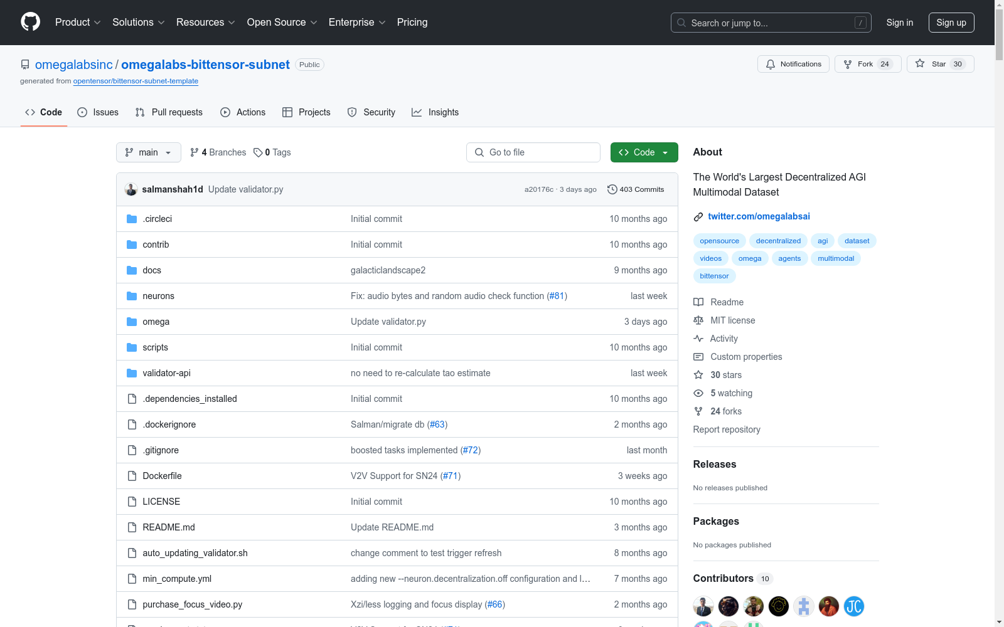This screenshot has width=1004, height=627.
Task: Click the repository icon beside omegalabsinc
Action: tap(25, 65)
